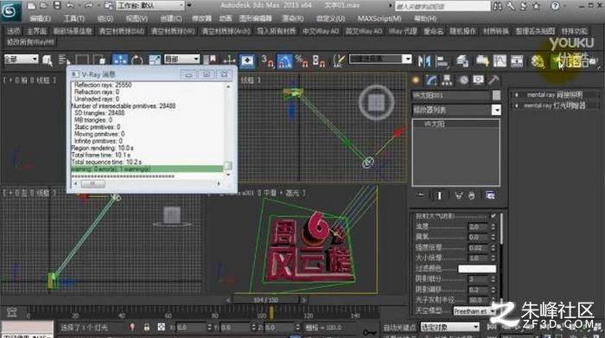Click the VRay proxy script button
Viewport: 605px width, 338px height.
403,31
